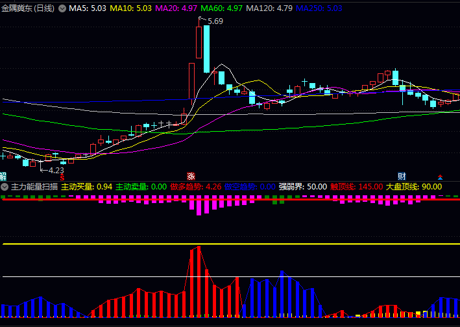Click the 主动买量: 0.94 value
This screenshot has width=460, height=327.
86,186
